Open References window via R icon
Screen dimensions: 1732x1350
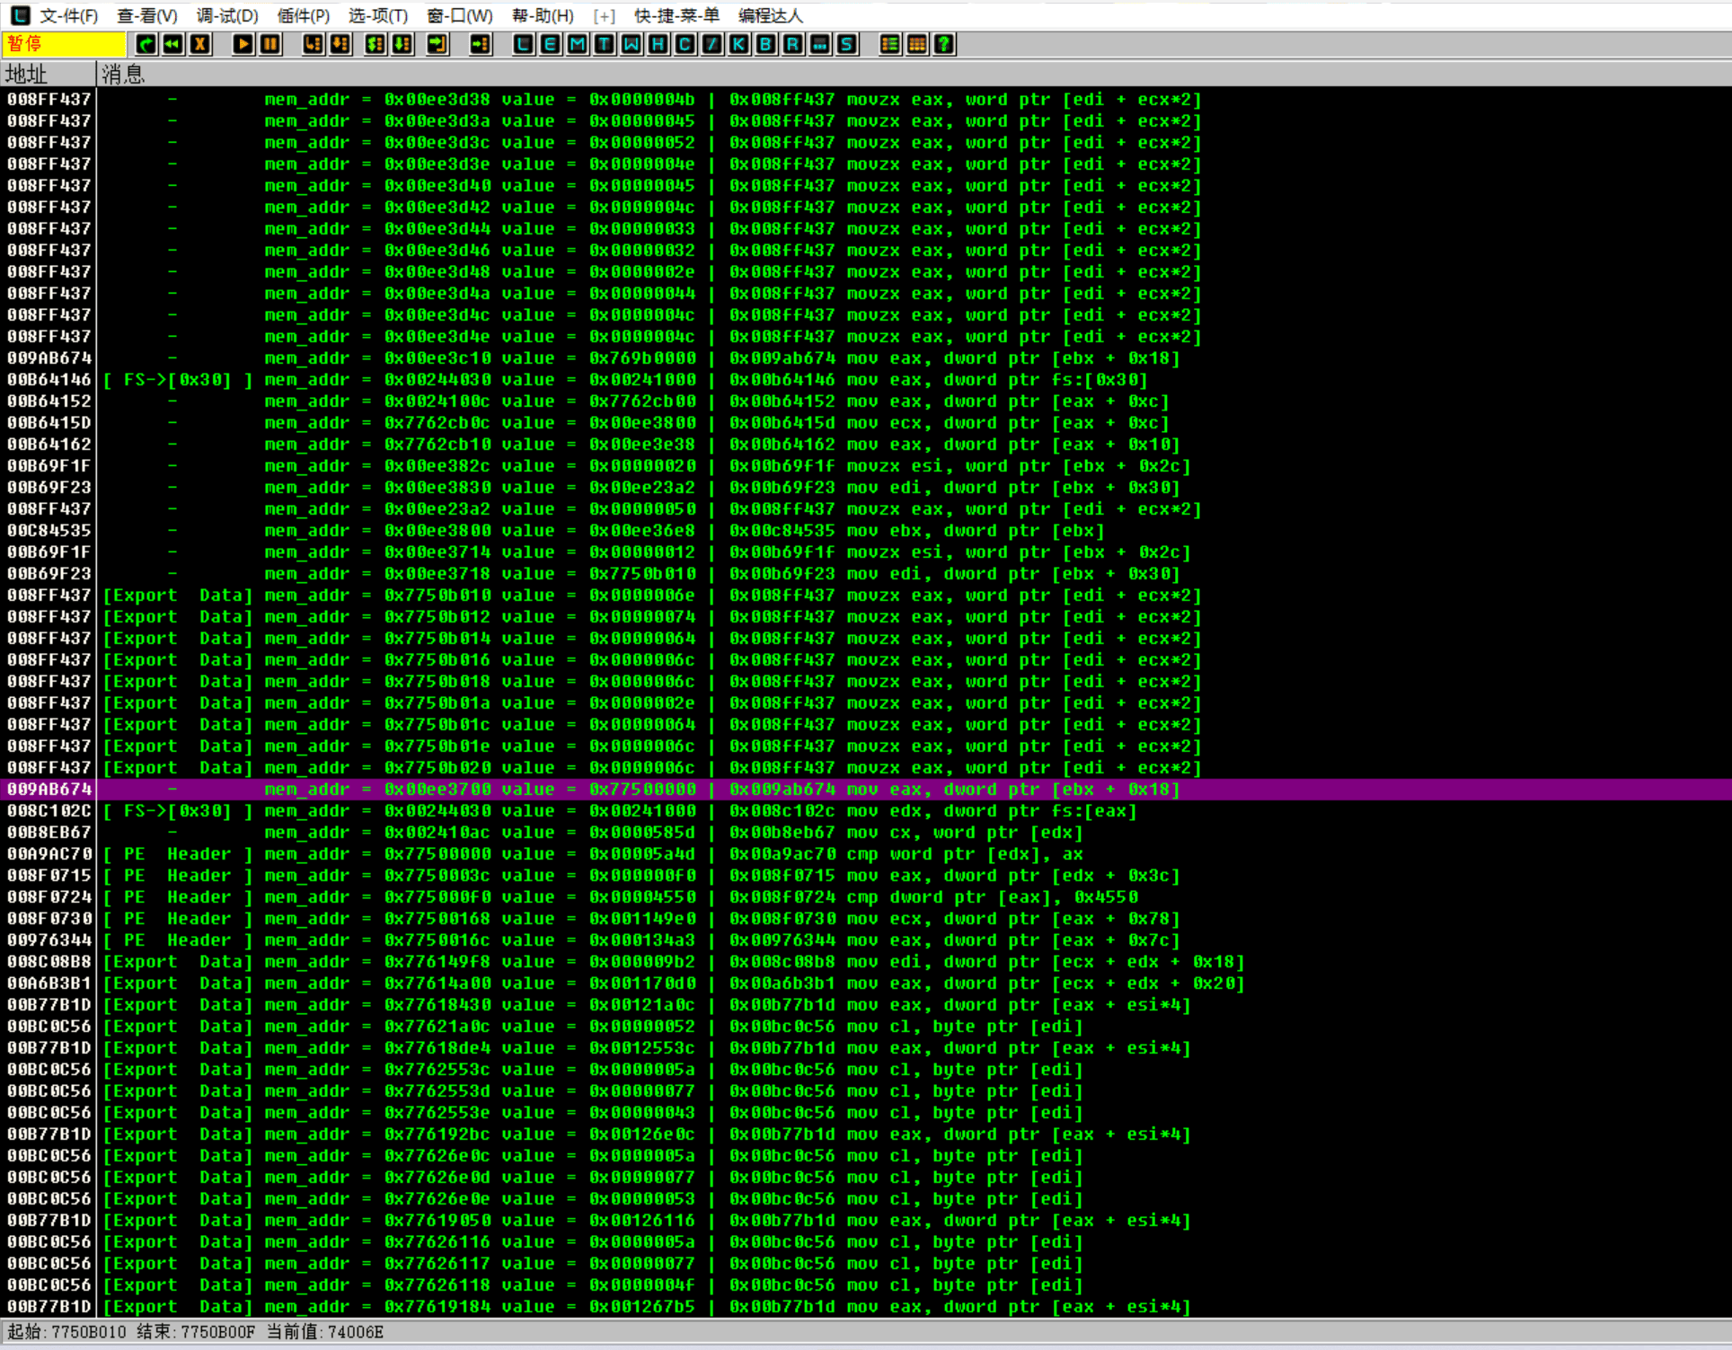click(x=793, y=44)
